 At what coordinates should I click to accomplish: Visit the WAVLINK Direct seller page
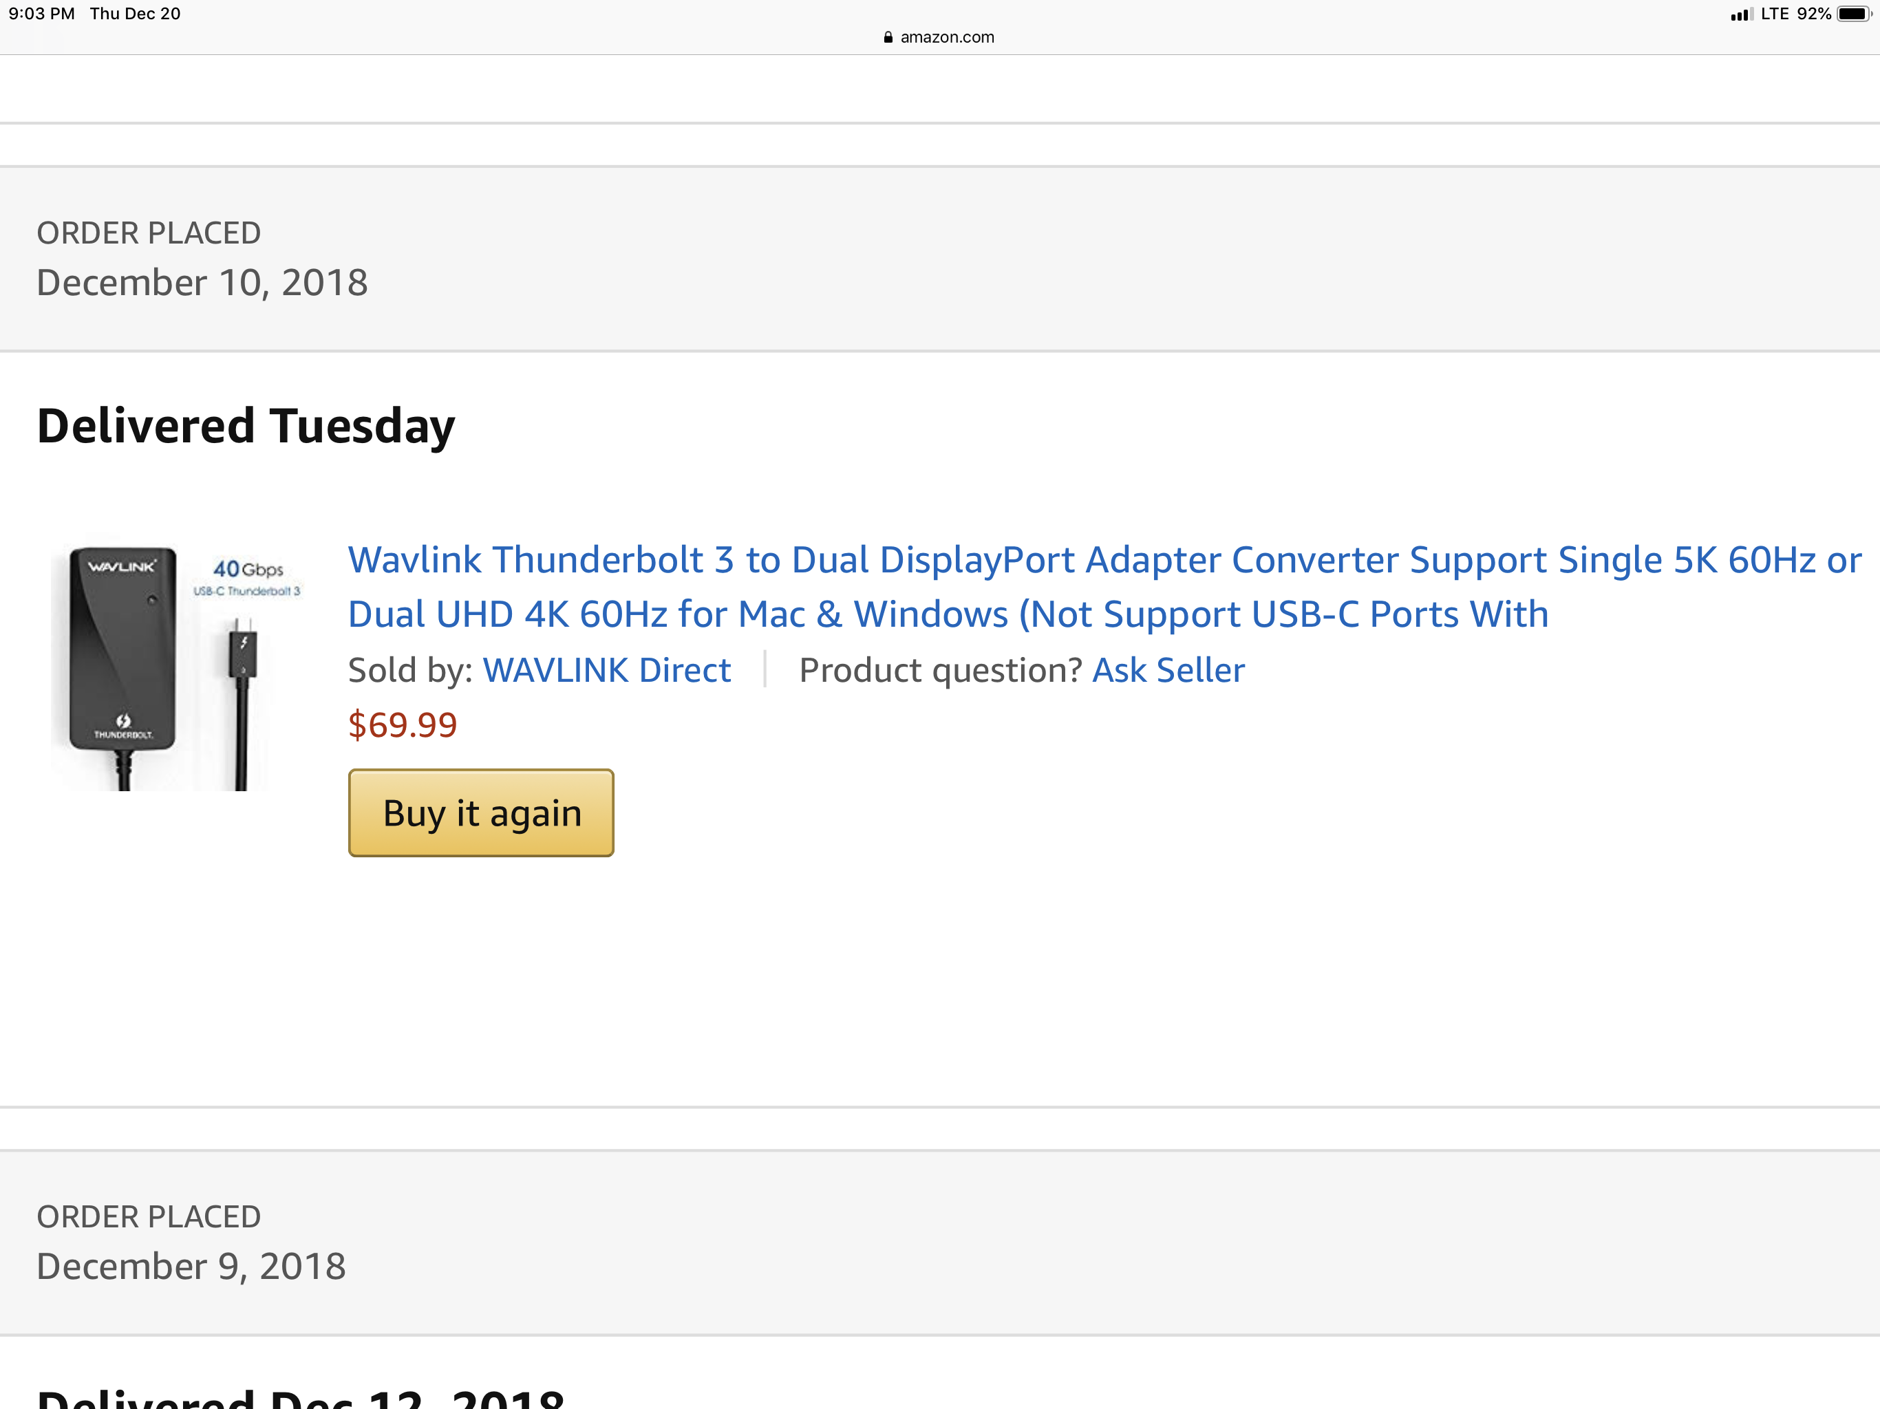607,671
